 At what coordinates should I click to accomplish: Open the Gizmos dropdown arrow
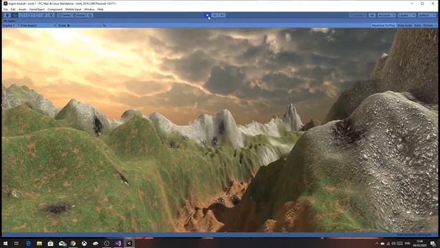click(436, 25)
